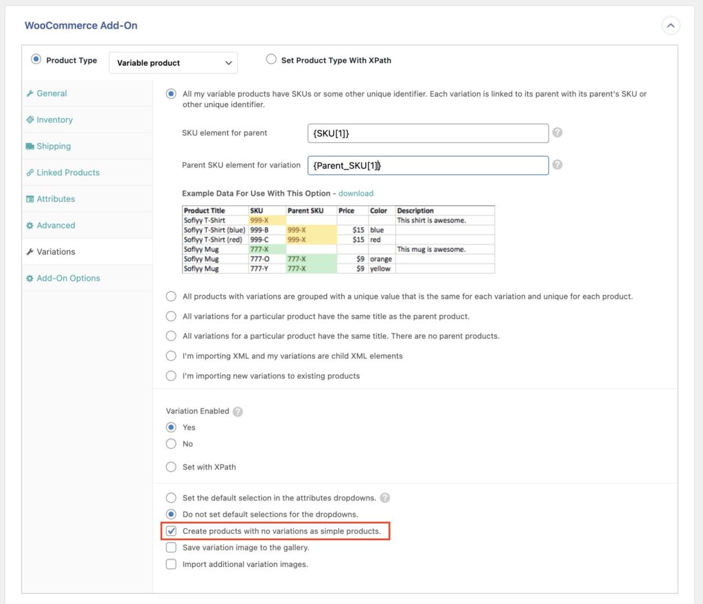Click the Linked Products chain icon
703x604 pixels.
tap(30, 172)
